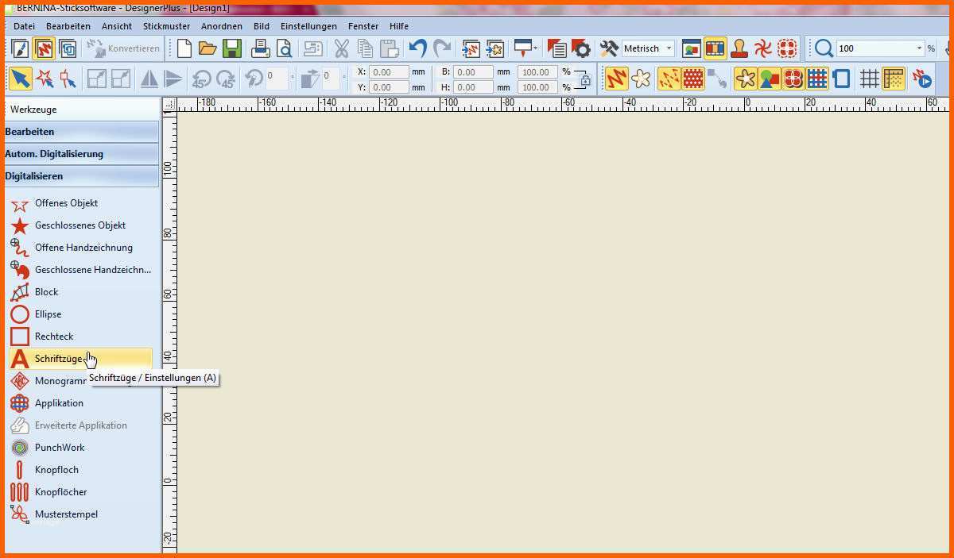Image resolution: width=954 pixels, height=558 pixels.
Task: Click the zoom magnifier icon
Action: [x=824, y=48]
